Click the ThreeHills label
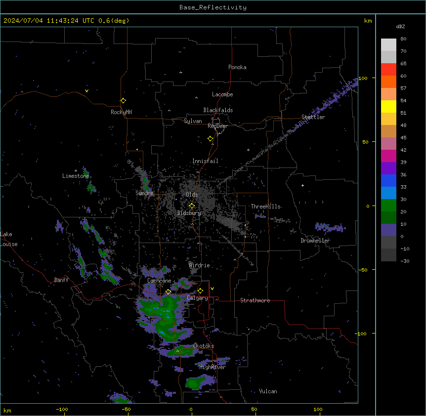The height and width of the screenshot is (416, 426). tap(266, 207)
